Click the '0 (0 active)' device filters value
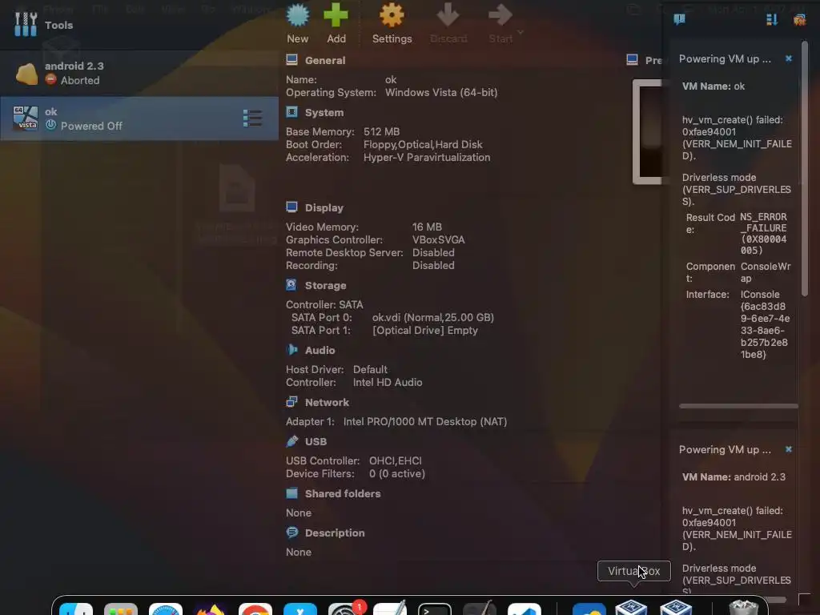The height and width of the screenshot is (615, 820). coord(397,474)
